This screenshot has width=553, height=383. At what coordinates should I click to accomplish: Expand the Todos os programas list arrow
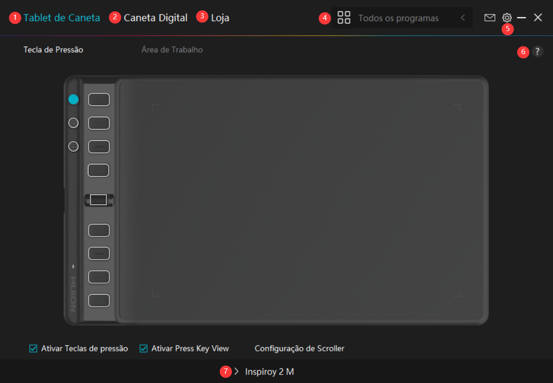tap(463, 18)
